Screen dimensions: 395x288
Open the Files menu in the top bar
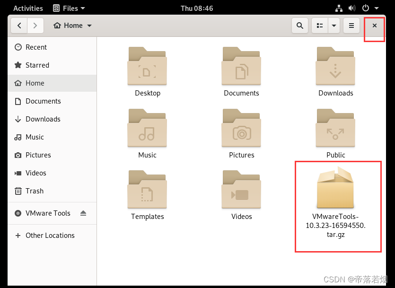(69, 8)
